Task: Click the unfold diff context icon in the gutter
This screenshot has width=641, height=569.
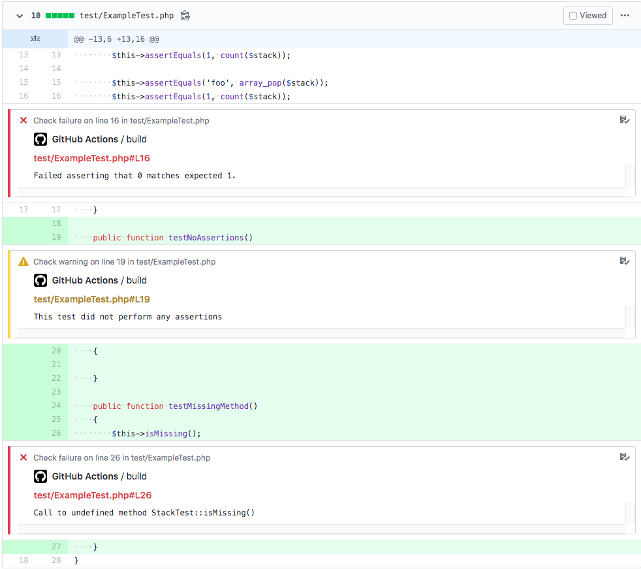Action: (x=35, y=39)
